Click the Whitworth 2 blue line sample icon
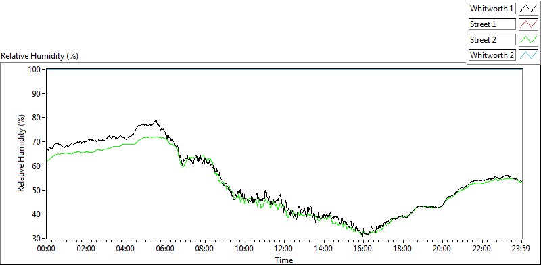541x265 pixels. [x=528, y=55]
